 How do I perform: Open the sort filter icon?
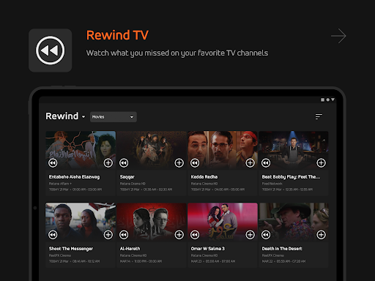pos(319,117)
